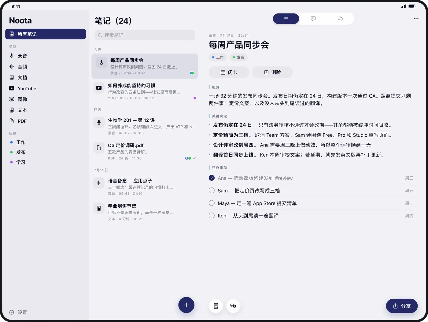Open the transcript document icon button
The width and height of the screenshot is (428, 322).
click(216, 306)
